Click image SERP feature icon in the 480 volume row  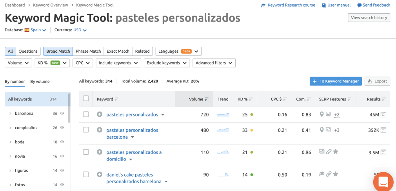click(328, 130)
